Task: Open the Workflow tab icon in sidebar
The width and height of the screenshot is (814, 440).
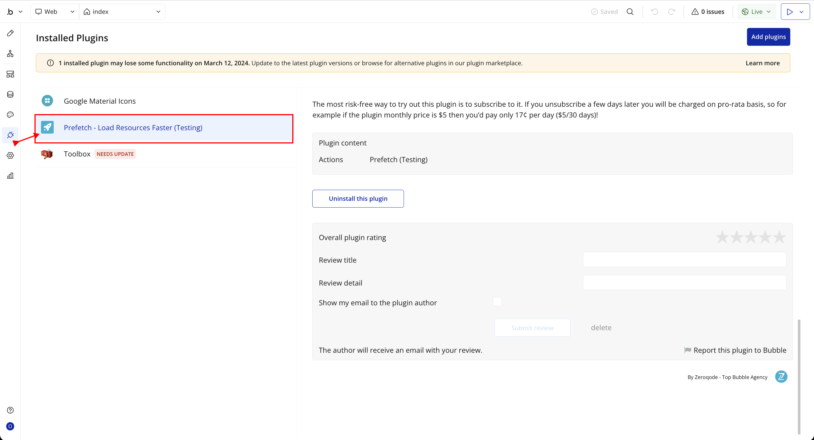Action: tap(10, 54)
